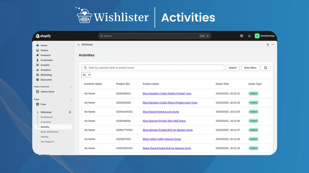This screenshot has height=173, width=309.
Task: Go to Orders
Action: (x=44, y=50)
